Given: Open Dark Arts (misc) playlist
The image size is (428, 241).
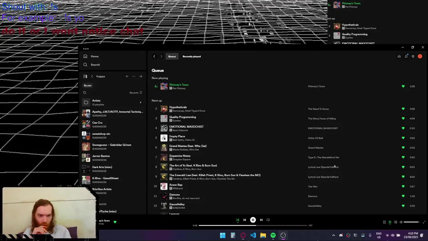Looking at the screenshot, I should click(113, 169).
